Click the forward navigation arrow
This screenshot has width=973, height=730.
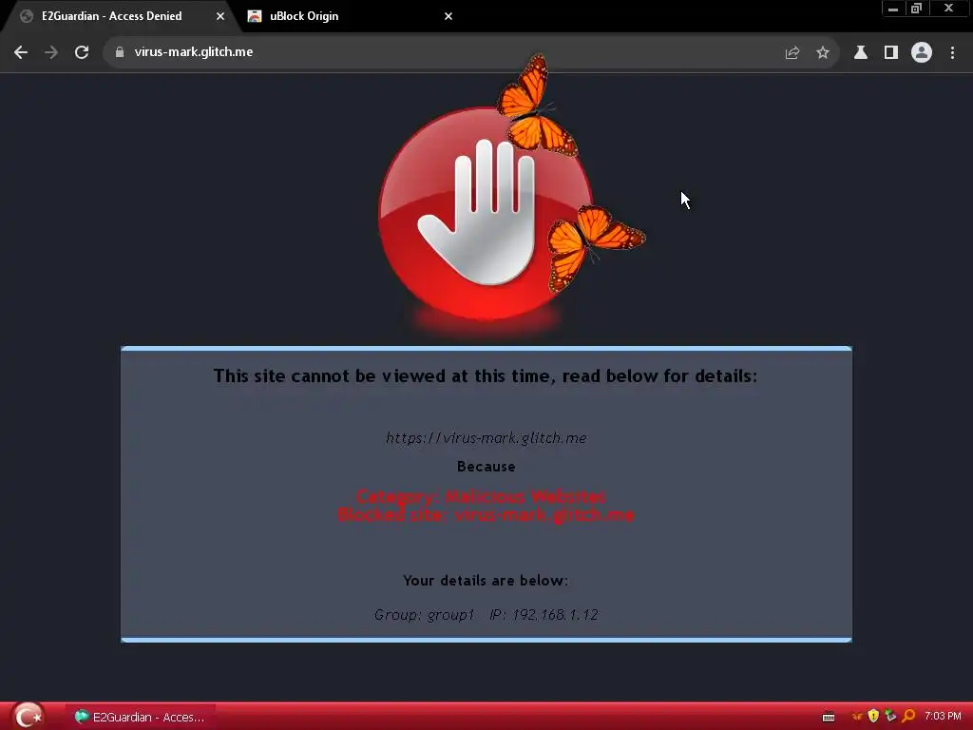pos(51,53)
